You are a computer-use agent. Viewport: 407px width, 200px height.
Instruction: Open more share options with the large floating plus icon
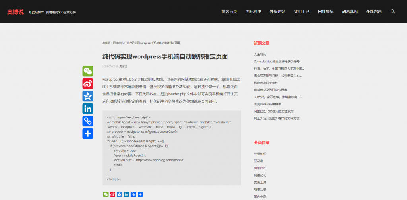click(x=88, y=134)
